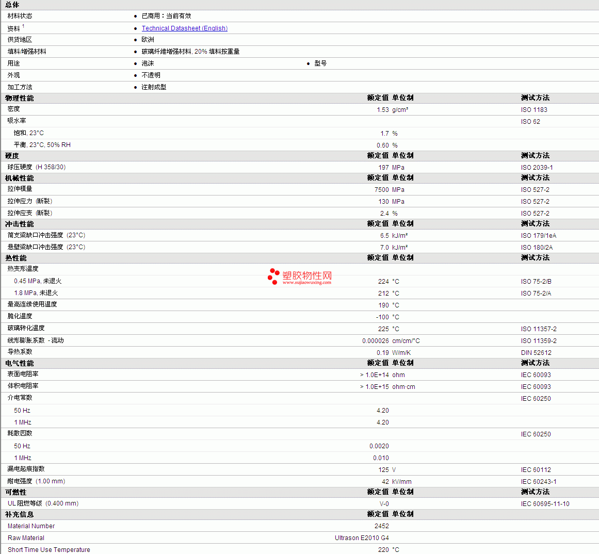This screenshot has height=554, width=599.
Task: Select ISO 2039-1 test method text
Action: pos(537,168)
